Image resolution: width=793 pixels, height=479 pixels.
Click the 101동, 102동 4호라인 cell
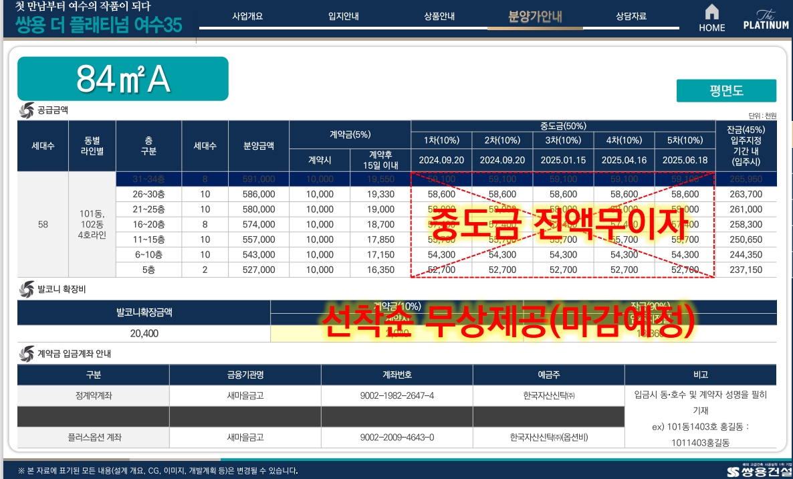point(92,225)
